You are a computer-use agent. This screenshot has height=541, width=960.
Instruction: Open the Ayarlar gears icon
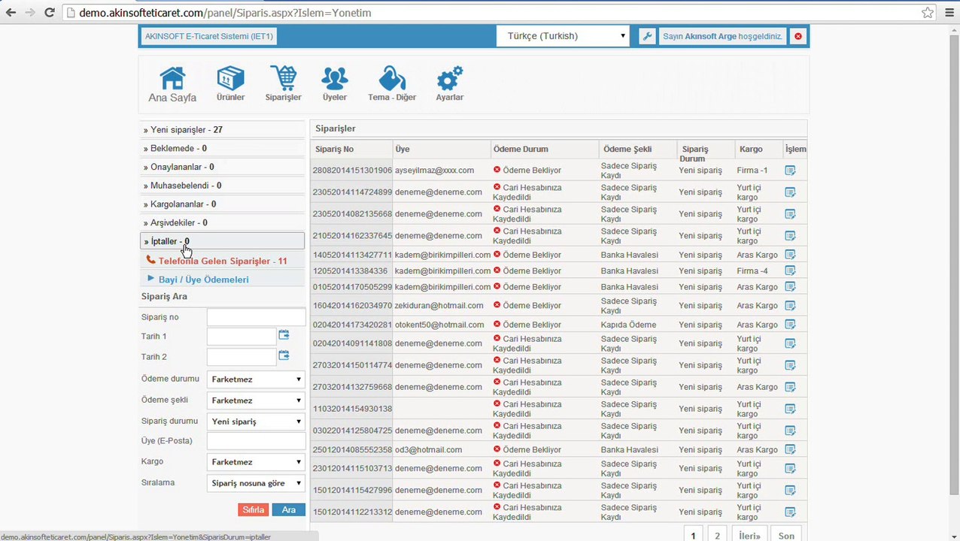[449, 84]
